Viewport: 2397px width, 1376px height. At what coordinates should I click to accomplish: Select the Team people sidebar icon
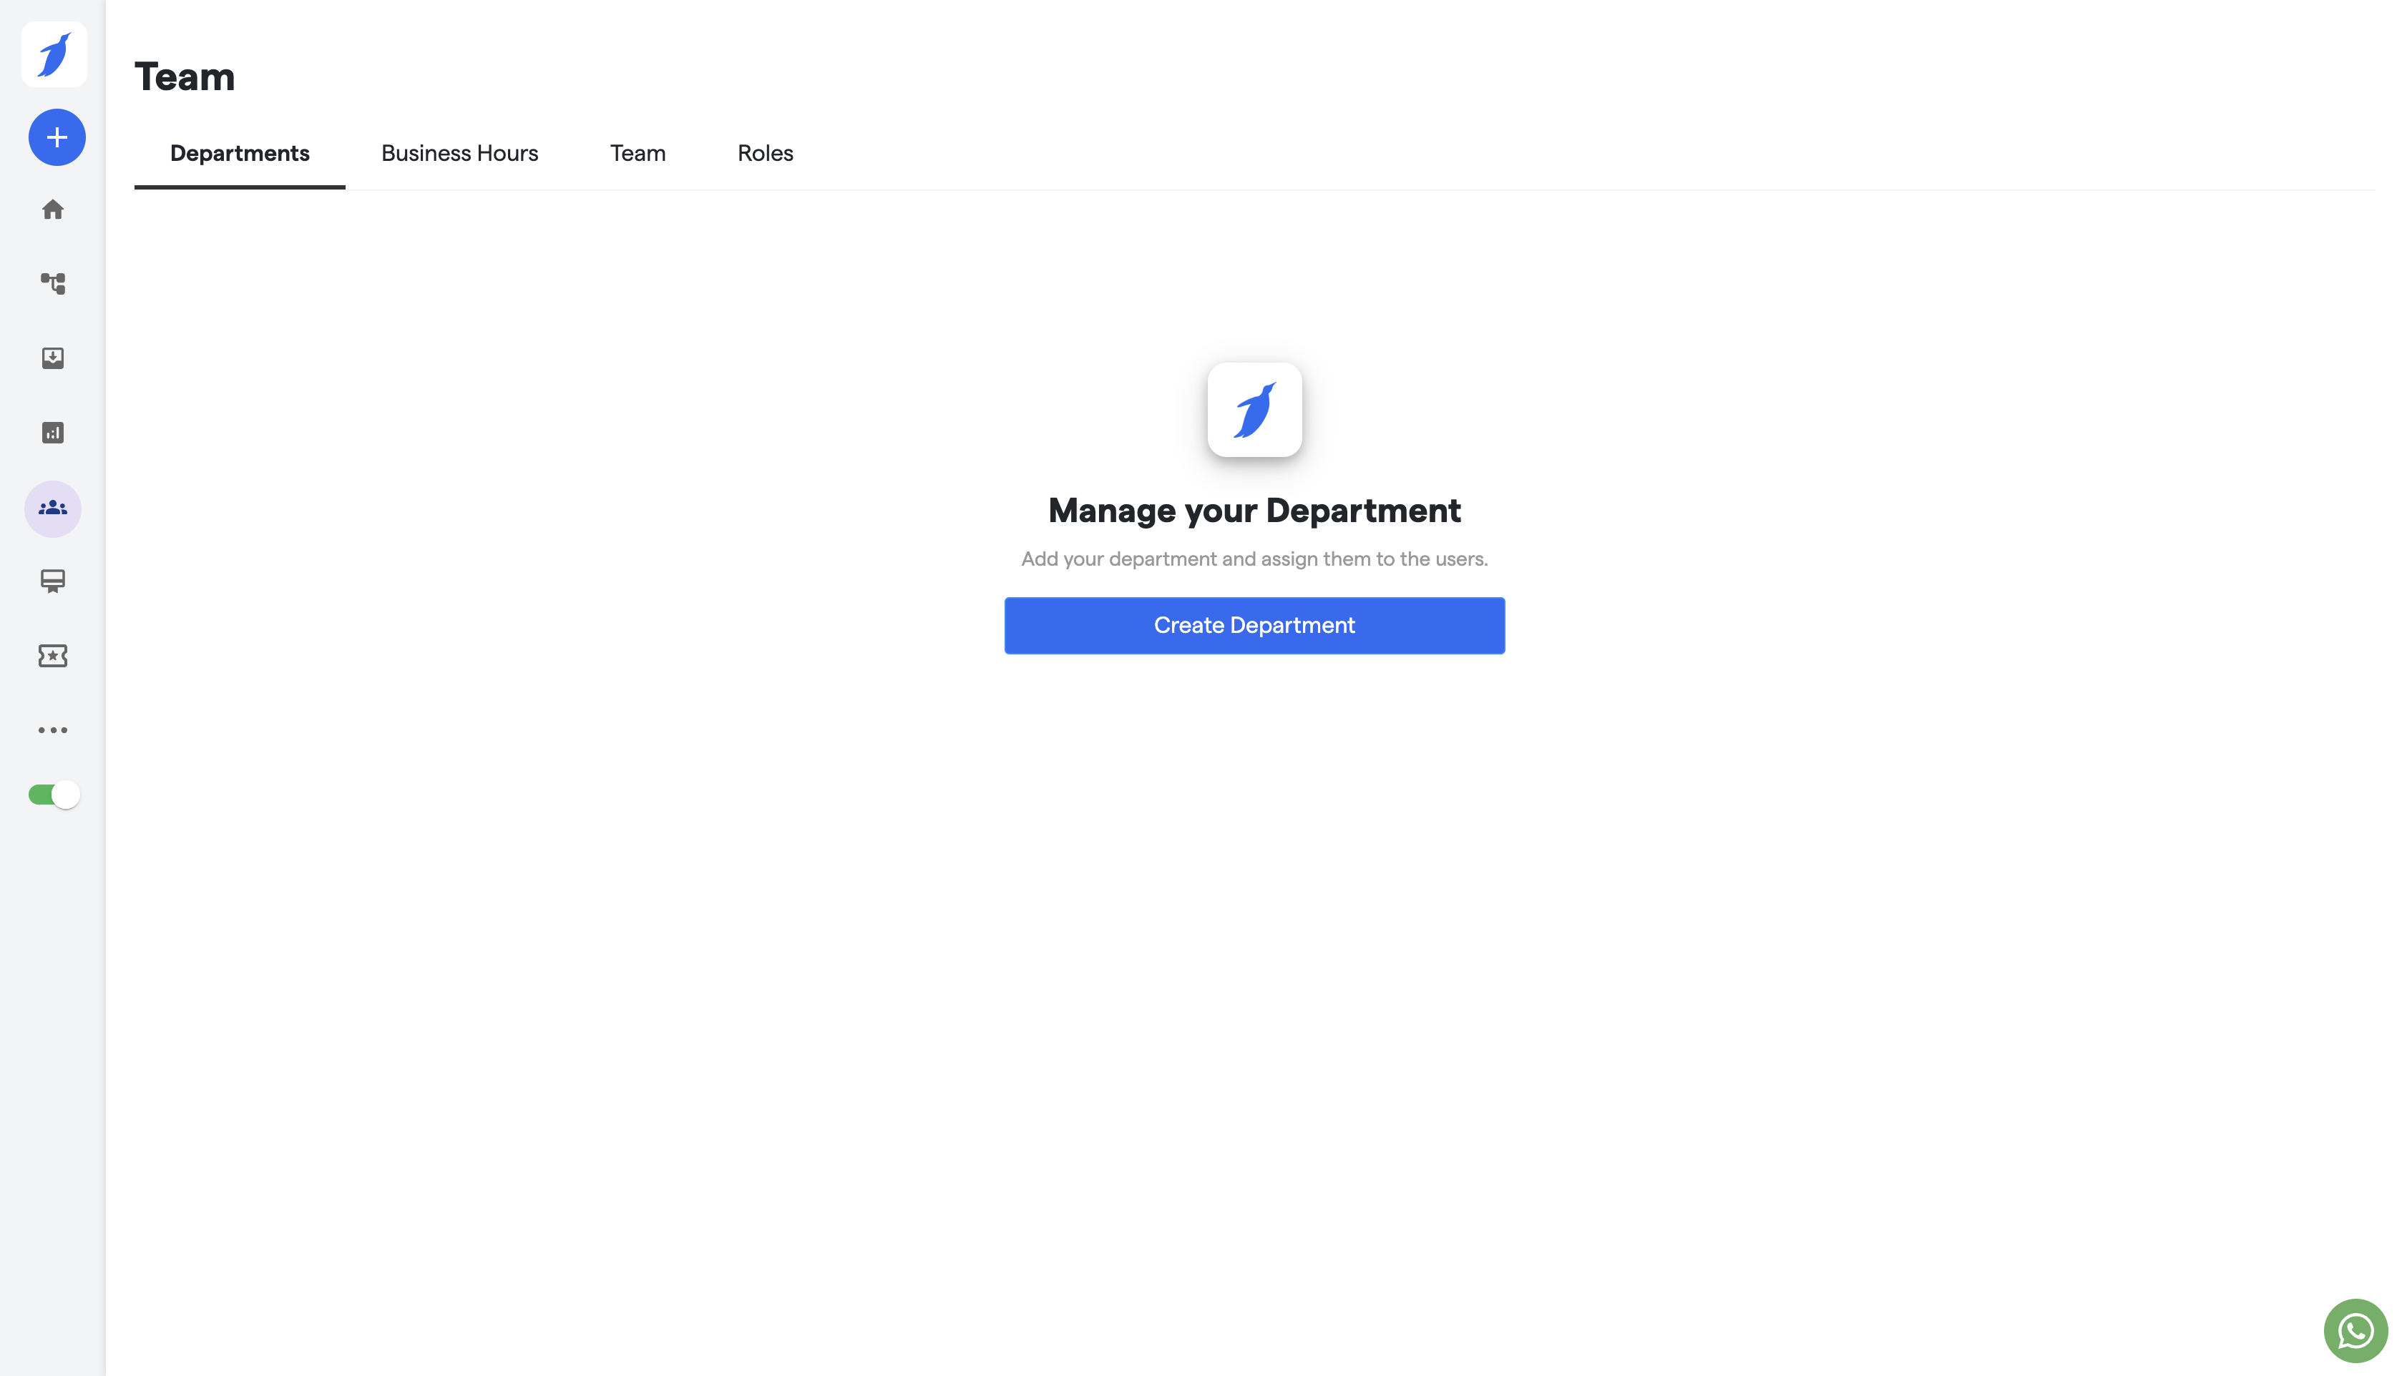[x=53, y=508]
